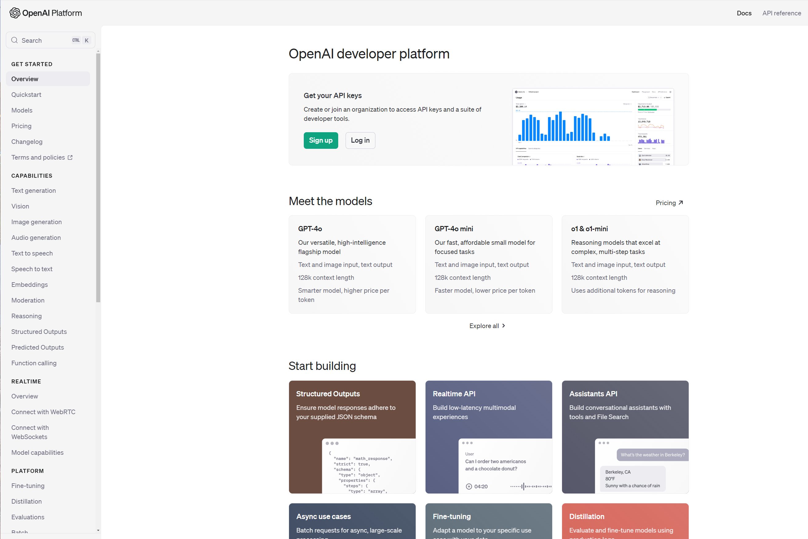Open the Structured Outputs building card
This screenshot has width=808, height=539.
pyautogui.click(x=352, y=437)
